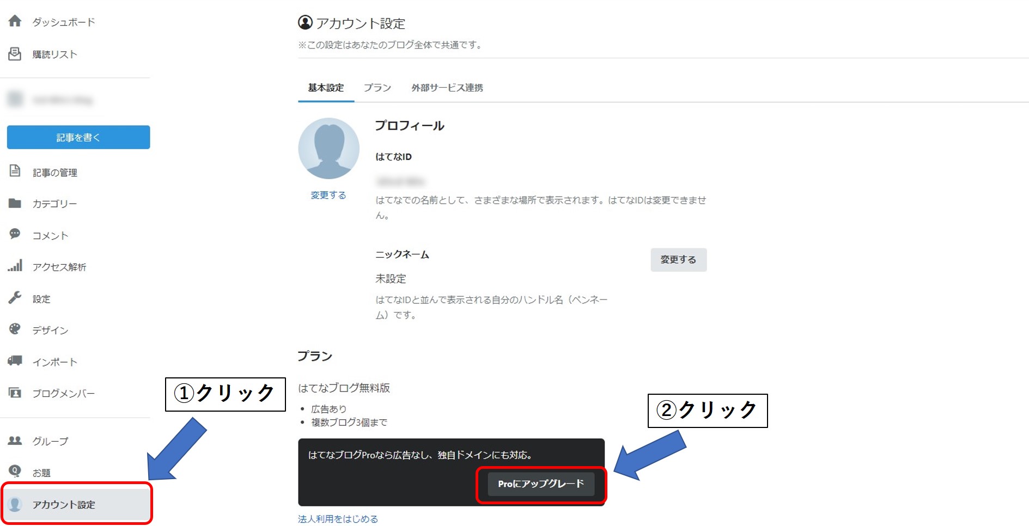The height and width of the screenshot is (526, 1029).
Task: Click the settings wrench icon
Action: [15, 297]
